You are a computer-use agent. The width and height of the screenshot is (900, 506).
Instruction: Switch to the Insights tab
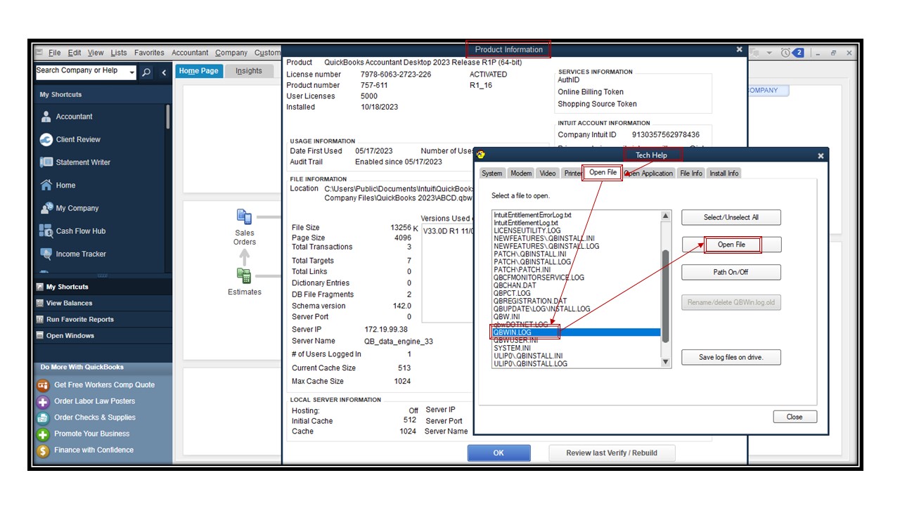point(249,70)
